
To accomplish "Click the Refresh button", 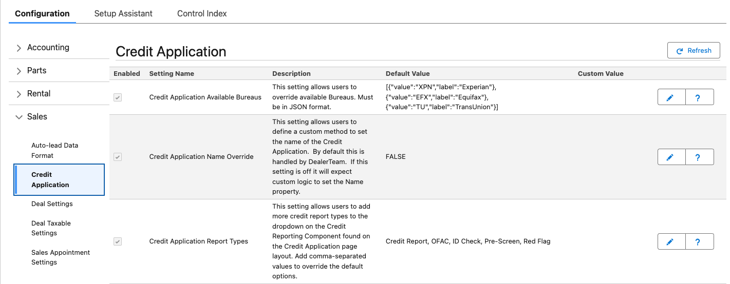I will 694,51.
